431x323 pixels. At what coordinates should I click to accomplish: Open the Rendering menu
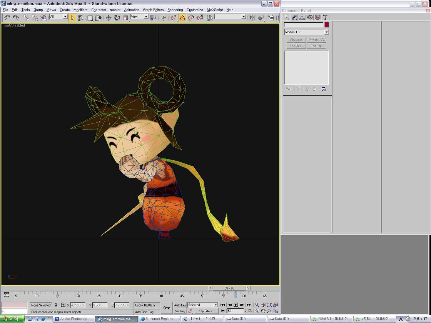(175, 10)
